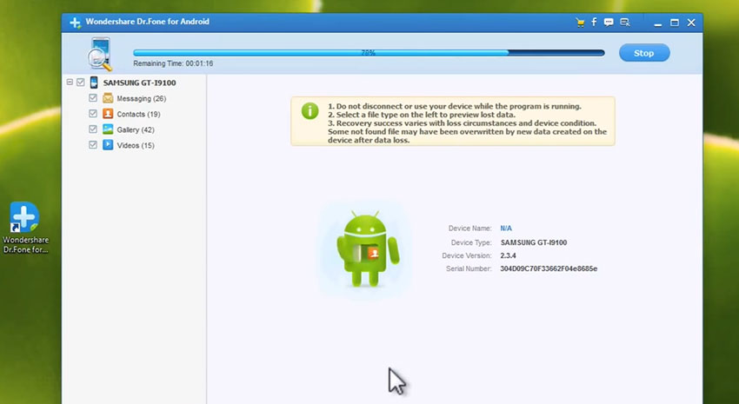Select Messaging (26) in the sidebar
The image size is (739, 404).
142,98
